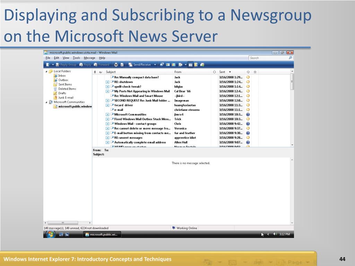Click the microsoft.public.wi... taskbar button

pos(102,234)
